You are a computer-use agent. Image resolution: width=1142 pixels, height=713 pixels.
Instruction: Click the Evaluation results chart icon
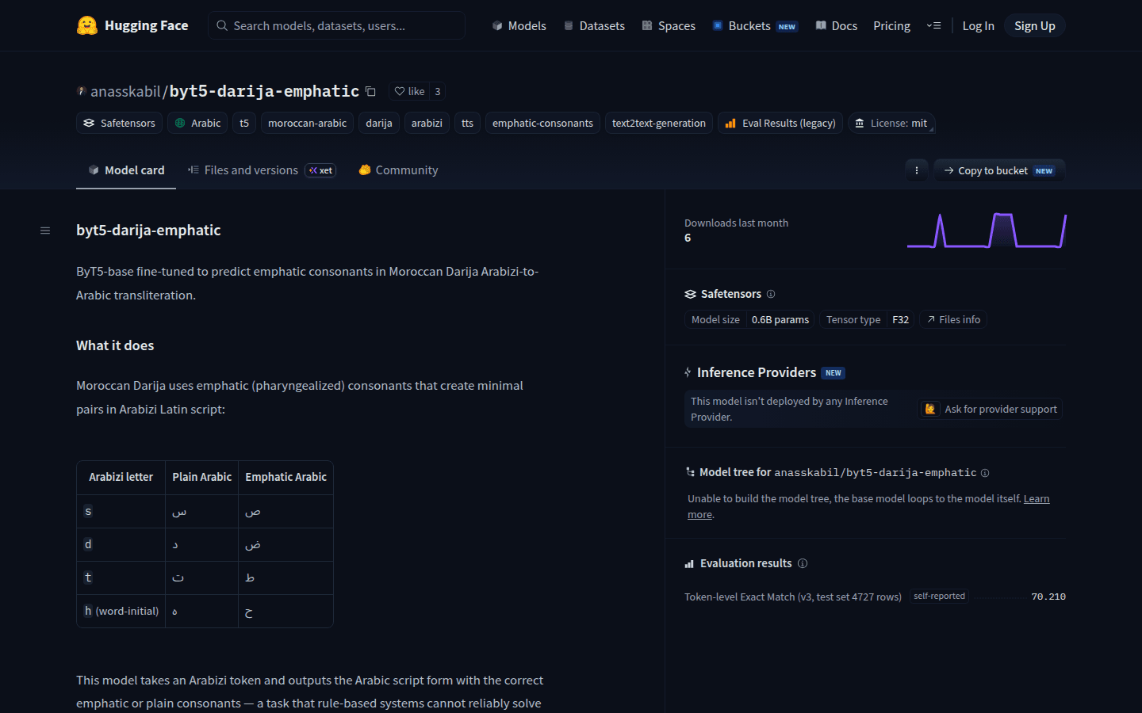[689, 564]
